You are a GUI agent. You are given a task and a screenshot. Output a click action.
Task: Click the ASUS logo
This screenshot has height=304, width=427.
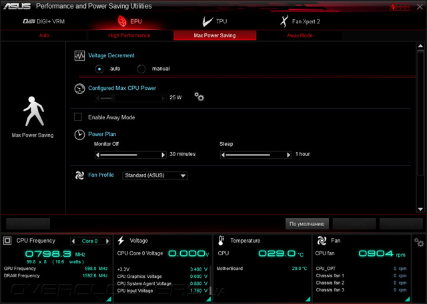click(17, 6)
